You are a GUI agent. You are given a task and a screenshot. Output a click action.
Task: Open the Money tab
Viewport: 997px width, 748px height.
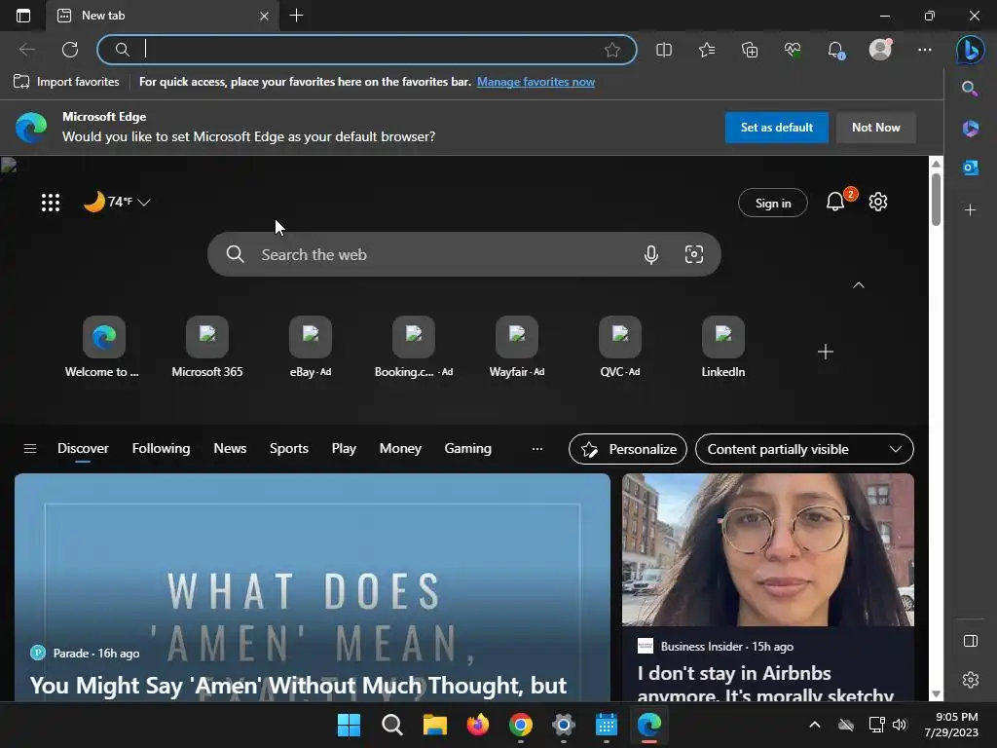coord(400,448)
